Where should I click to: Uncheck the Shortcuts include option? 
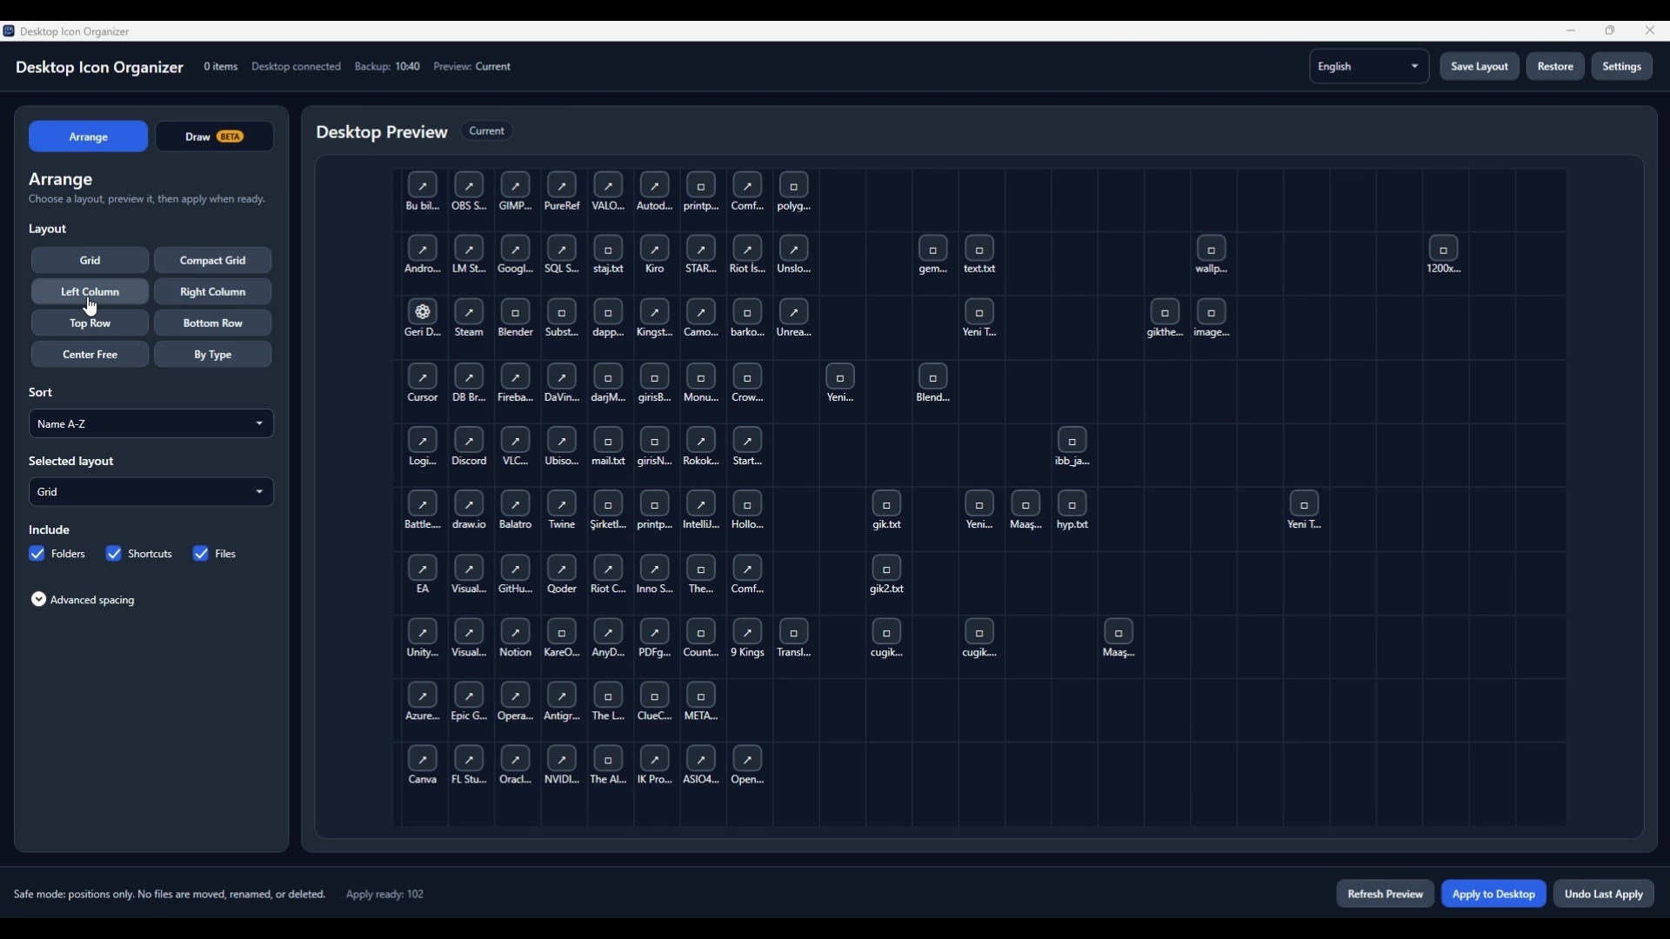(x=114, y=554)
